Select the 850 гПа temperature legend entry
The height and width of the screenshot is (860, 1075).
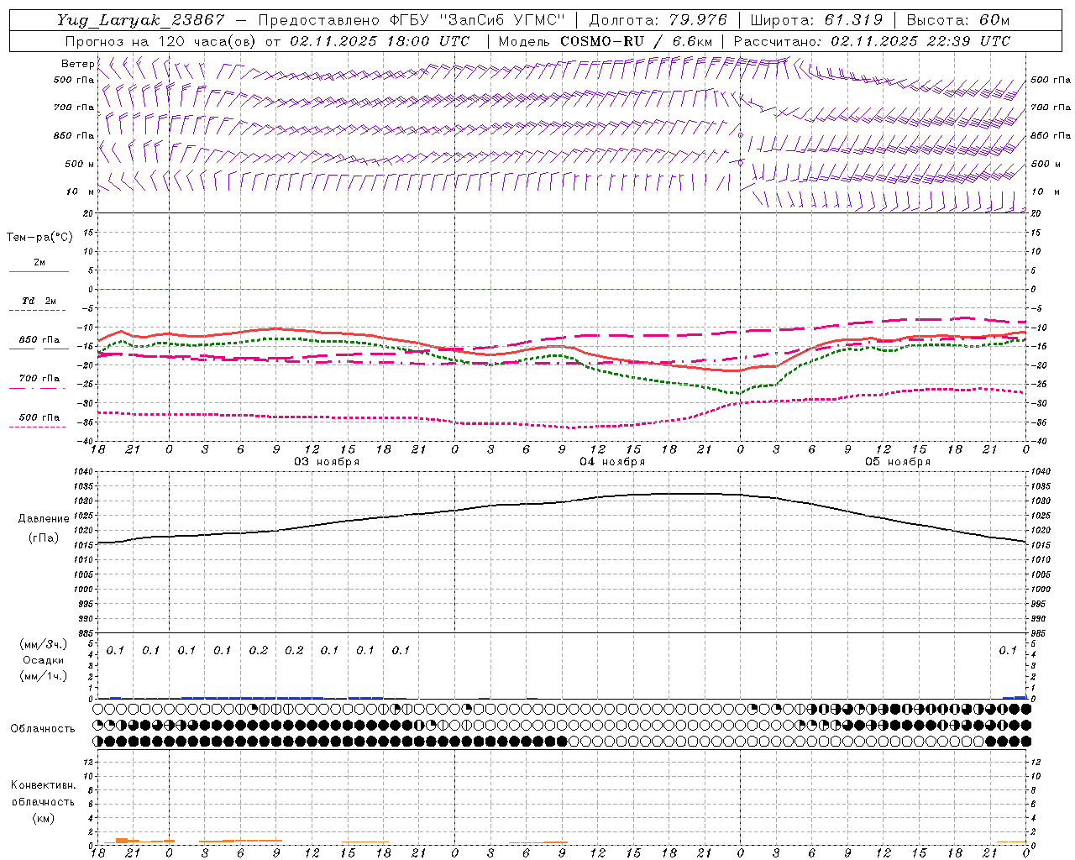coord(39,340)
